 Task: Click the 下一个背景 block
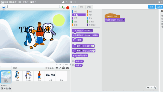tap(77, 40)
